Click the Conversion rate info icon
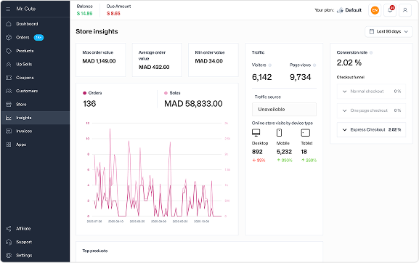The image size is (419, 263). click(x=371, y=52)
